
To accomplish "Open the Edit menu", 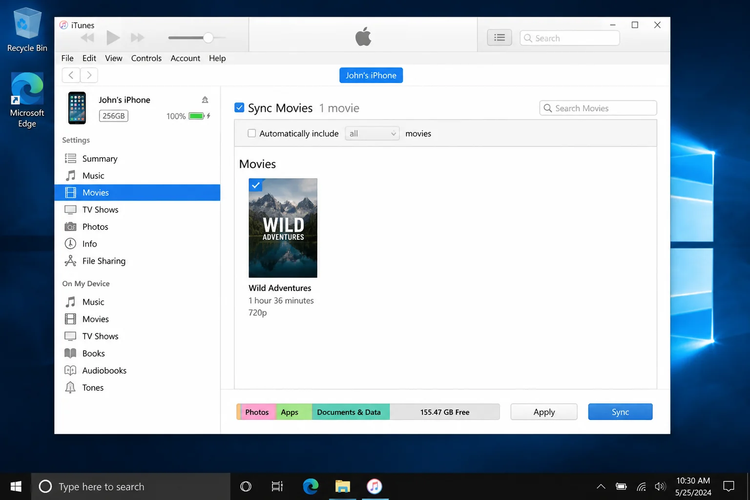I will click(89, 58).
